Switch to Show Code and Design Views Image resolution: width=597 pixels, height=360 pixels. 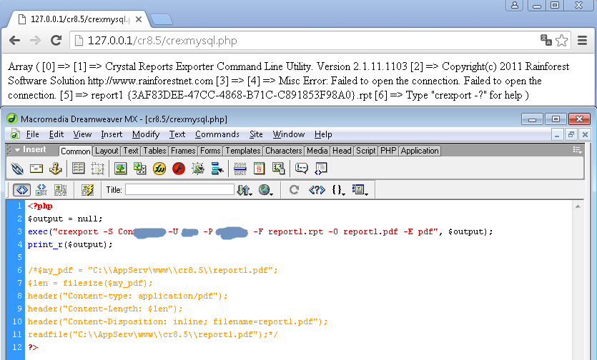41,189
